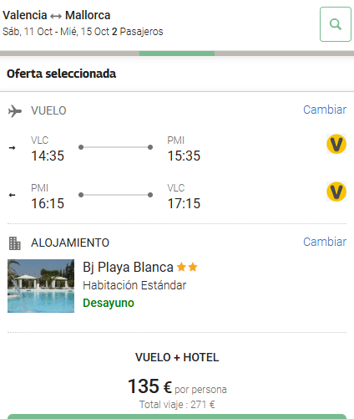Open the Bj Playa Blanca hotel name
Viewport: 354px width, 419px height.
click(x=128, y=267)
